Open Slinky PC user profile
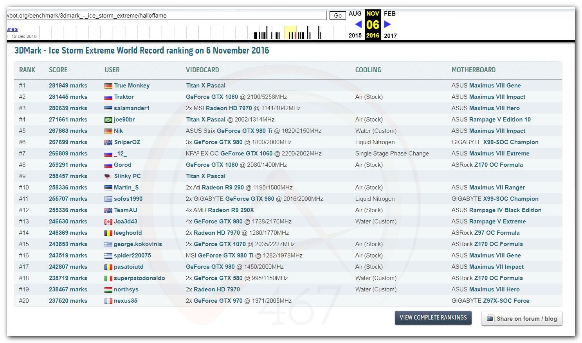 coord(128,176)
